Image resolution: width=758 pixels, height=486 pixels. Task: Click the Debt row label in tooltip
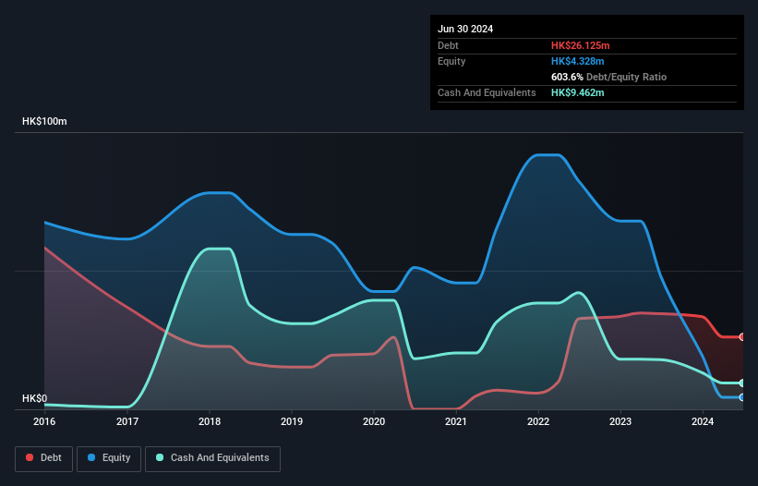point(448,45)
